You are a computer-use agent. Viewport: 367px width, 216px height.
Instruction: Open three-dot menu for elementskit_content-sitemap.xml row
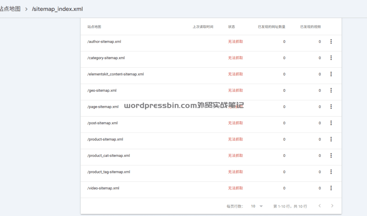click(x=331, y=74)
